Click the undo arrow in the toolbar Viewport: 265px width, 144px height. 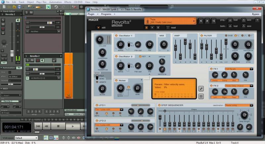pyautogui.click(x=56, y=7)
